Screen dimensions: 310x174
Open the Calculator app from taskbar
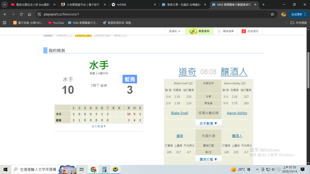[104, 169]
